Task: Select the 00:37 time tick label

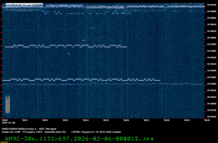Action: (146, 120)
